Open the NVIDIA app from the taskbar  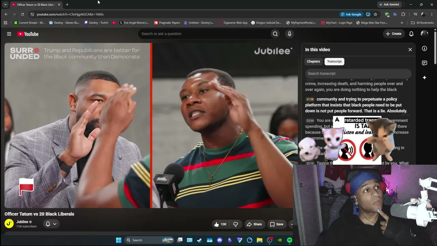coord(280,240)
